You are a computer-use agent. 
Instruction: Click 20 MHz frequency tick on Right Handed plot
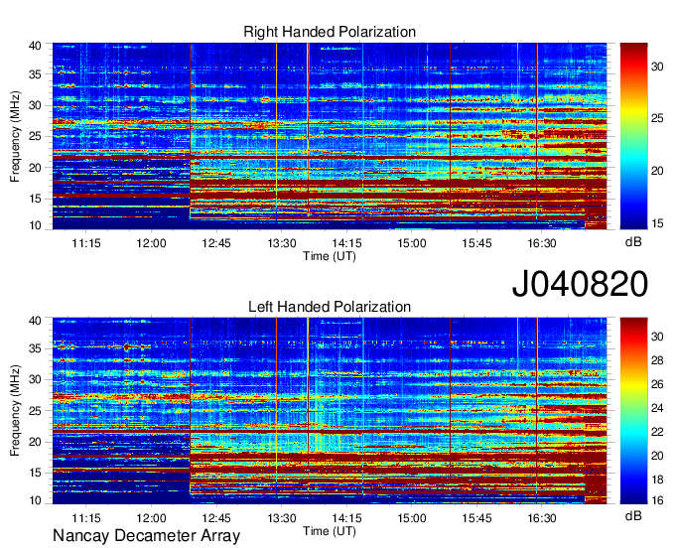pyautogui.click(x=35, y=168)
